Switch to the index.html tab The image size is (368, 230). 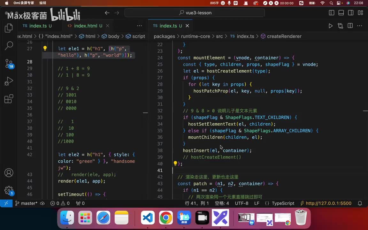[x=85, y=26]
